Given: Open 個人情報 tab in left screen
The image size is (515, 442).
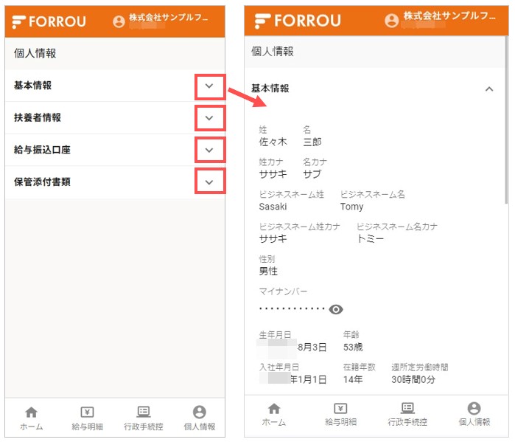Looking at the screenshot, I should (200, 418).
